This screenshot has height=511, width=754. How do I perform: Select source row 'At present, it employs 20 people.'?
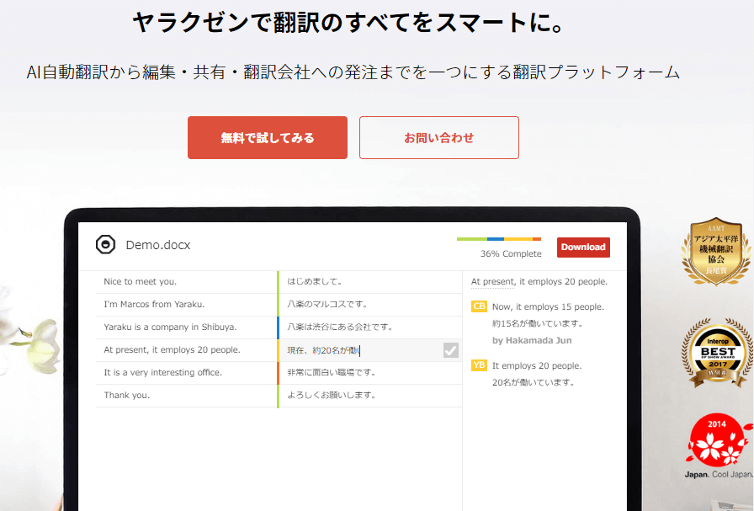187,350
